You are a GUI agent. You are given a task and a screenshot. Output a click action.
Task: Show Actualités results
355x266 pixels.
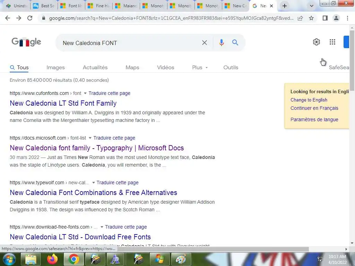point(95,68)
